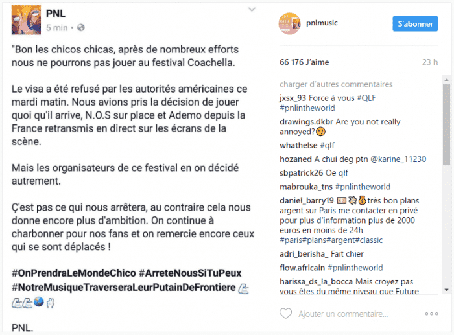
Task: Open the three-dot options menu
Action: (431, 314)
